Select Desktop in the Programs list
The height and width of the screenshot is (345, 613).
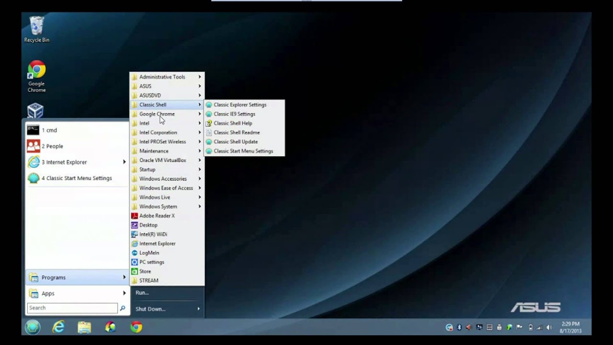(x=167, y=225)
